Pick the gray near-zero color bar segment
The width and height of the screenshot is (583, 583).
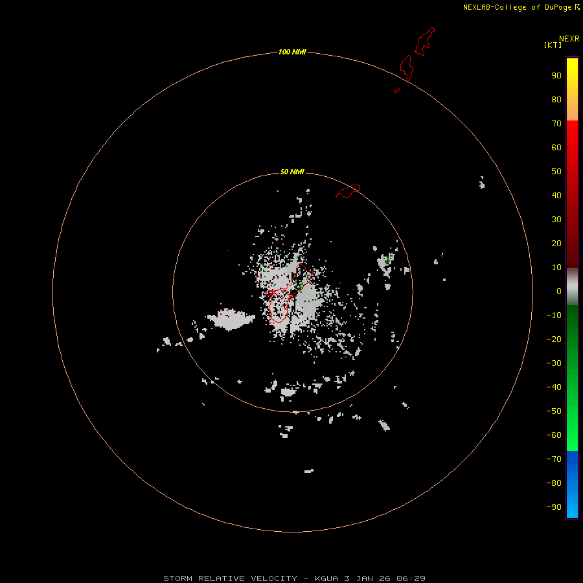(x=572, y=287)
